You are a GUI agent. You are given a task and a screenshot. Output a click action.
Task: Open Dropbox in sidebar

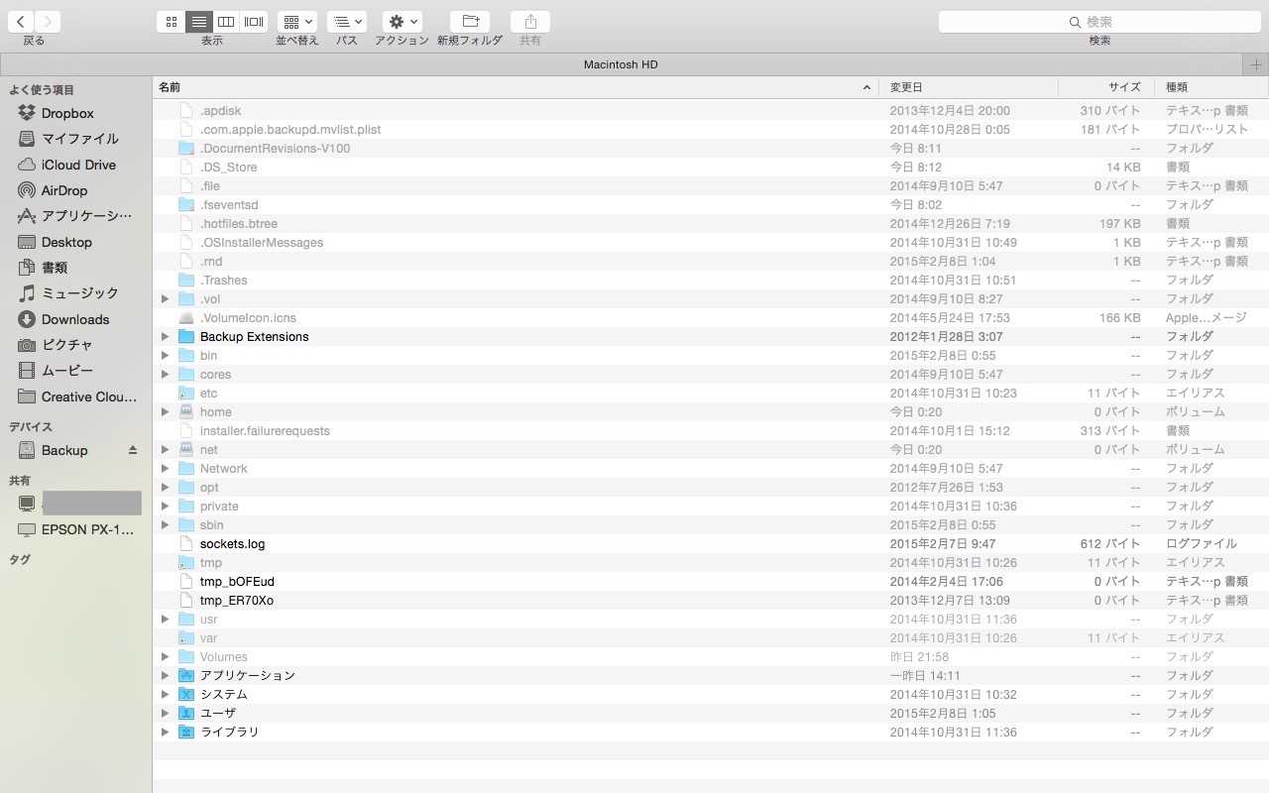pyautogui.click(x=67, y=113)
